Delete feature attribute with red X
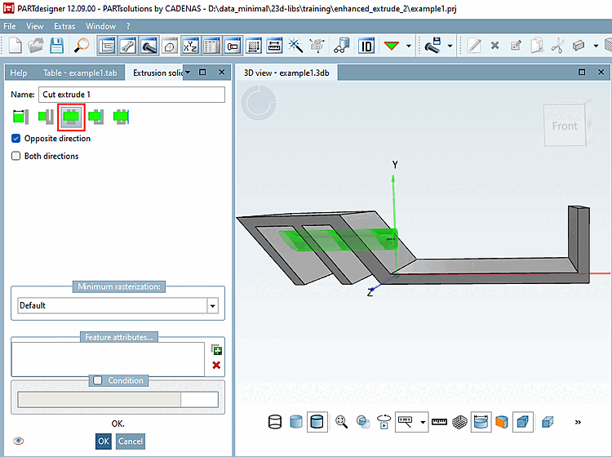Image resolution: width=612 pixels, height=457 pixels. (216, 365)
